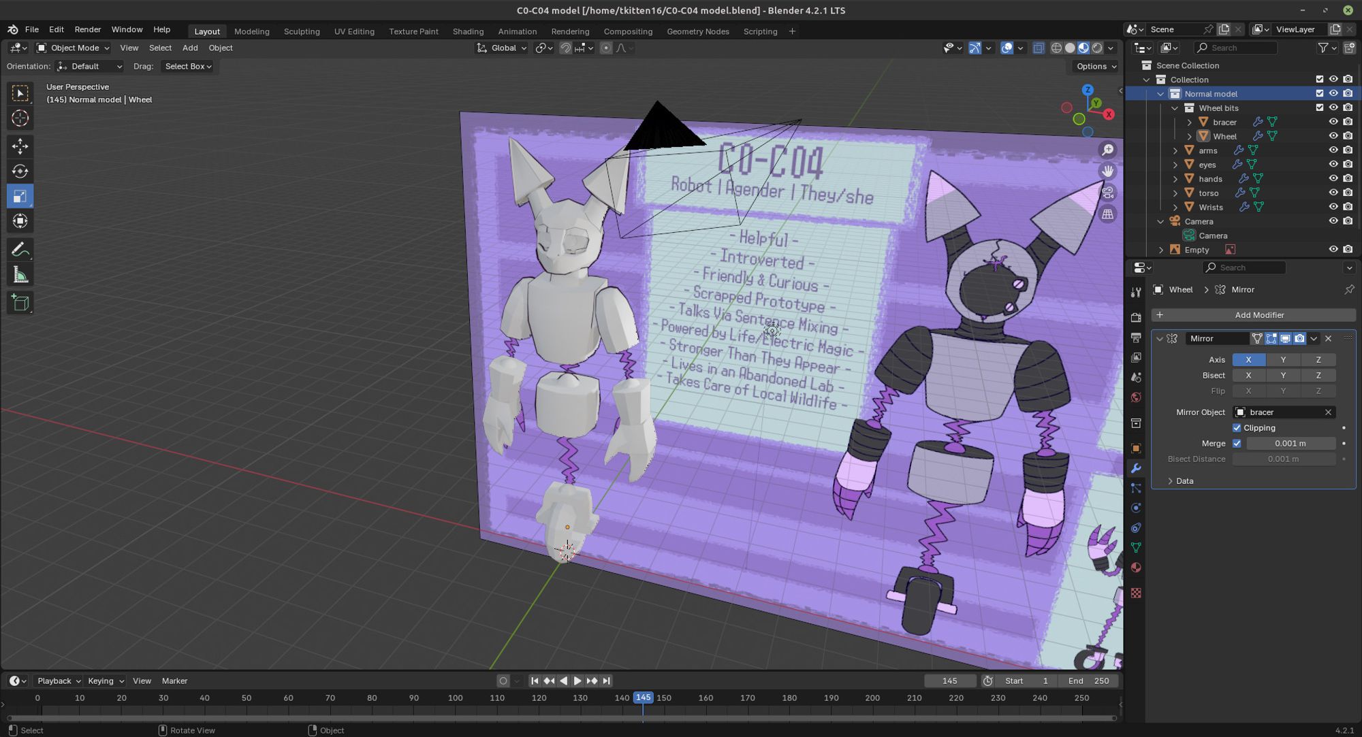Toggle the Merge checkbox
Image resolution: width=1362 pixels, height=737 pixels.
coord(1237,444)
